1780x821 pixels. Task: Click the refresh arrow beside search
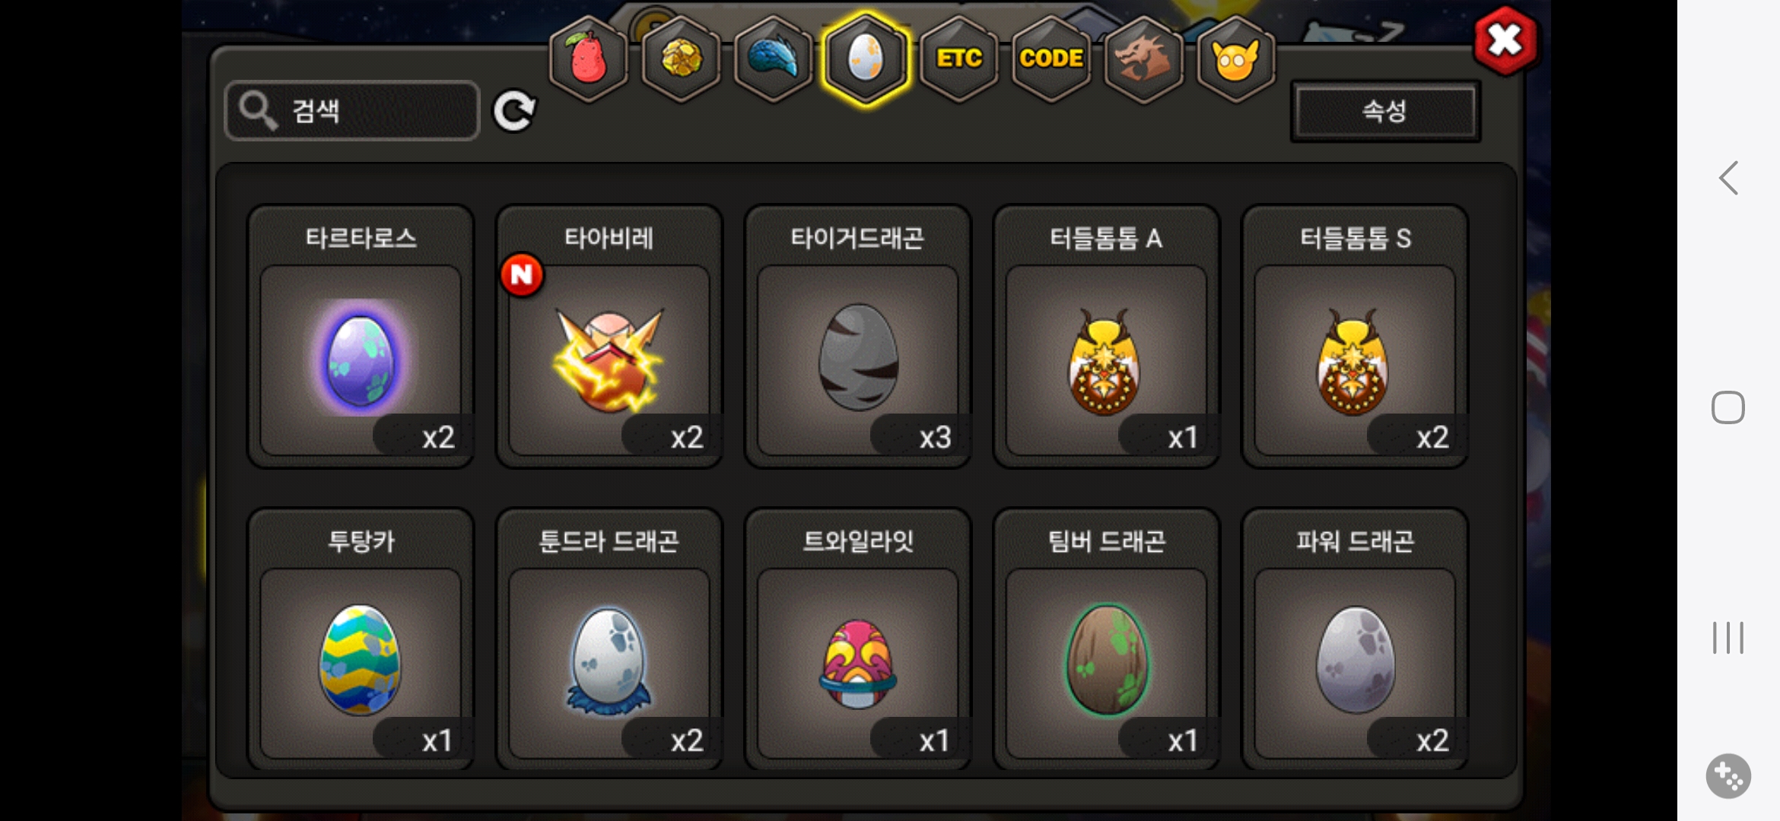(x=515, y=112)
